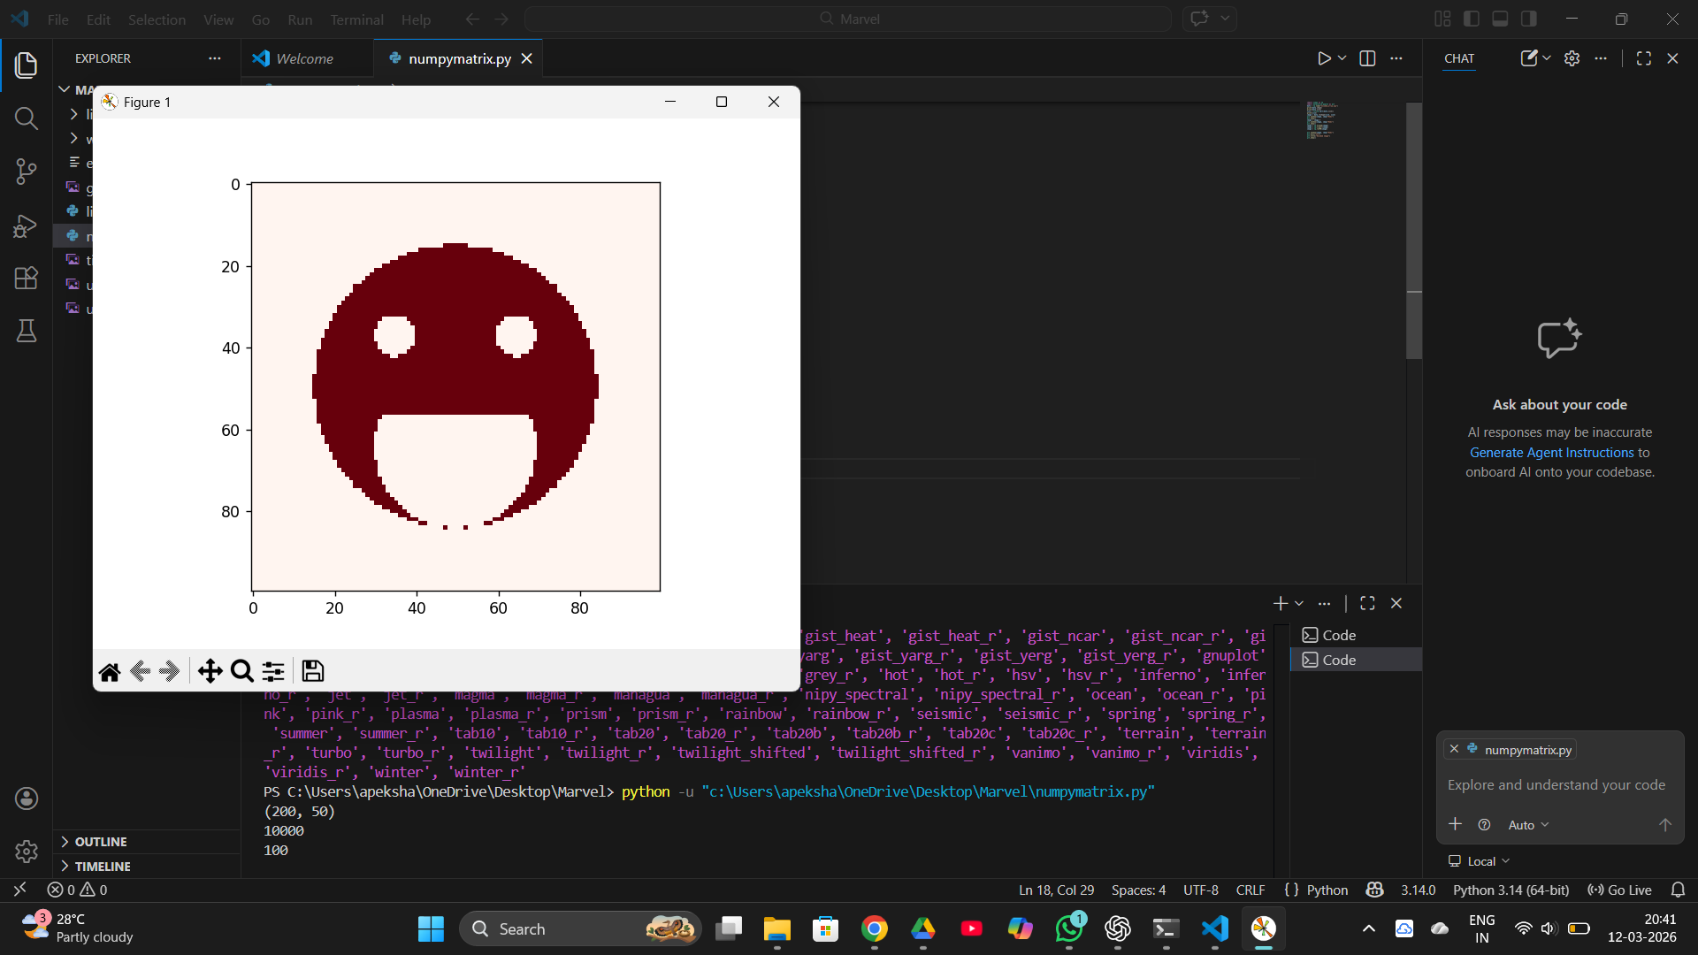Click the 'Explore and understand your code' input field
The image size is (1698, 955).
[x=1556, y=785]
